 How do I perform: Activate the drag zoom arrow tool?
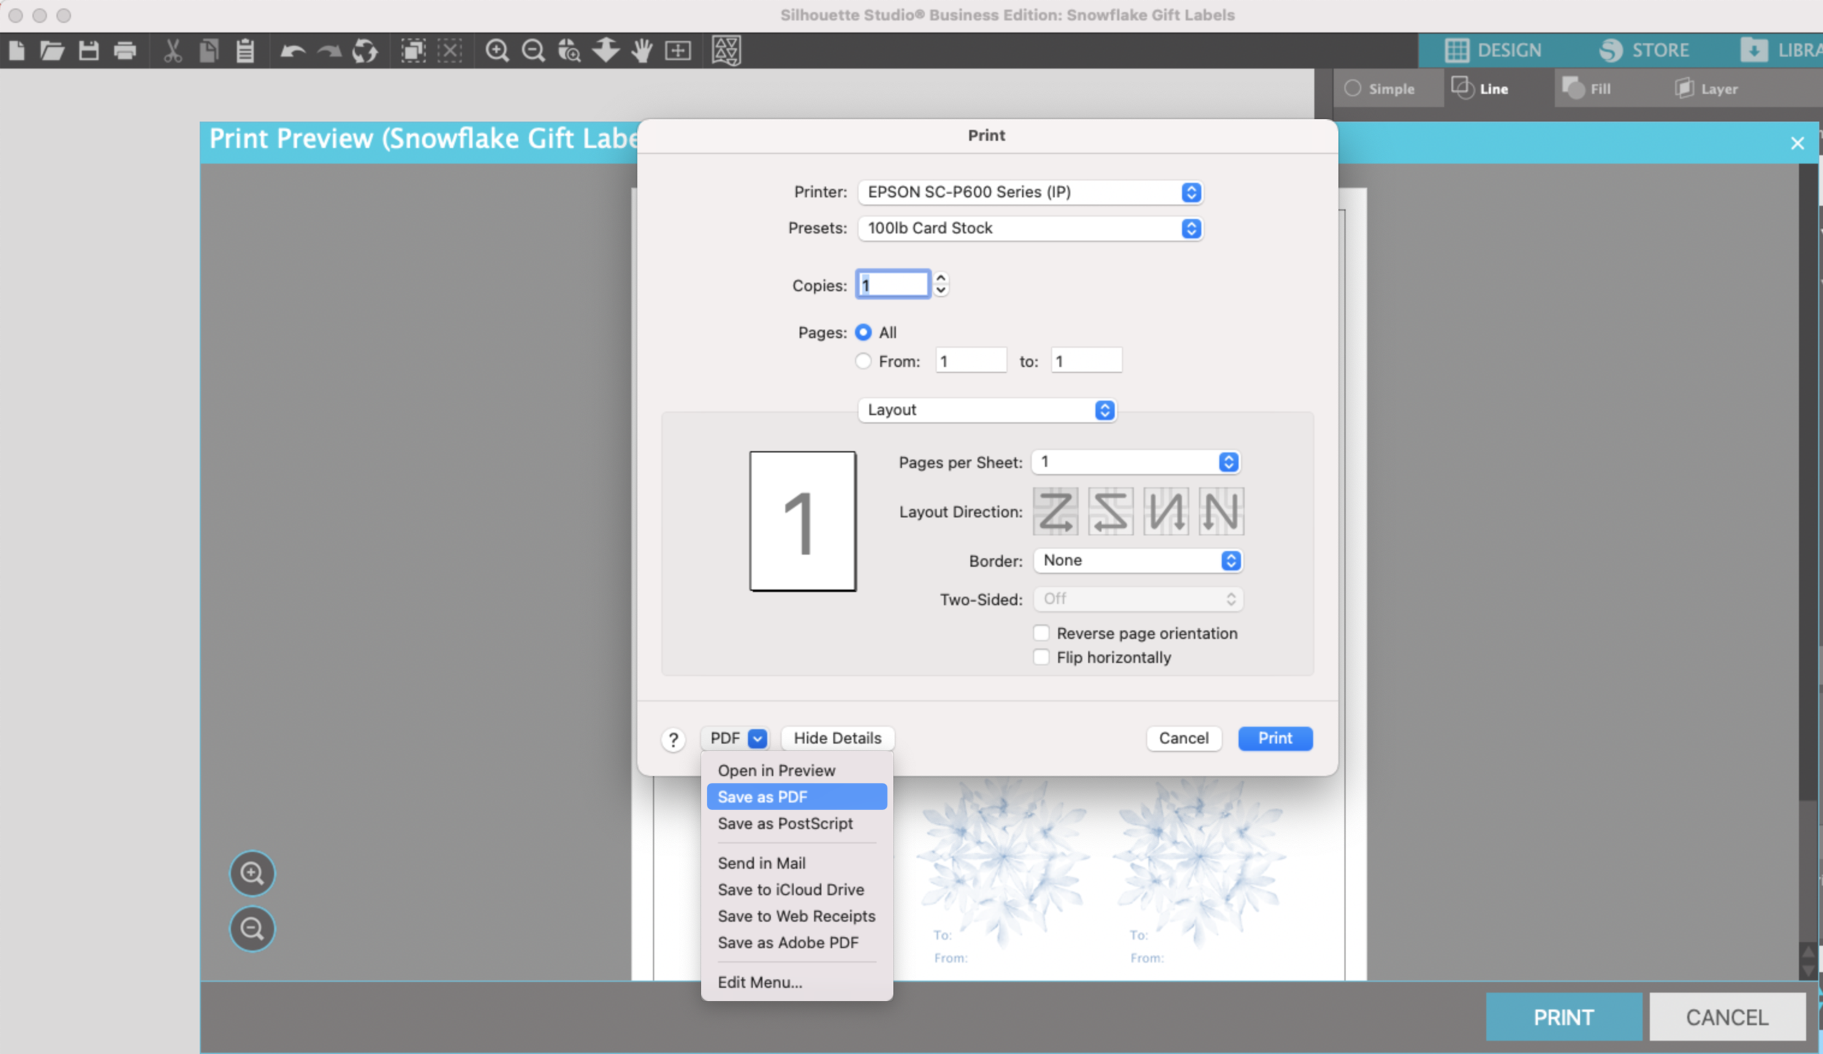pyautogui.click(x=605, y=50)
